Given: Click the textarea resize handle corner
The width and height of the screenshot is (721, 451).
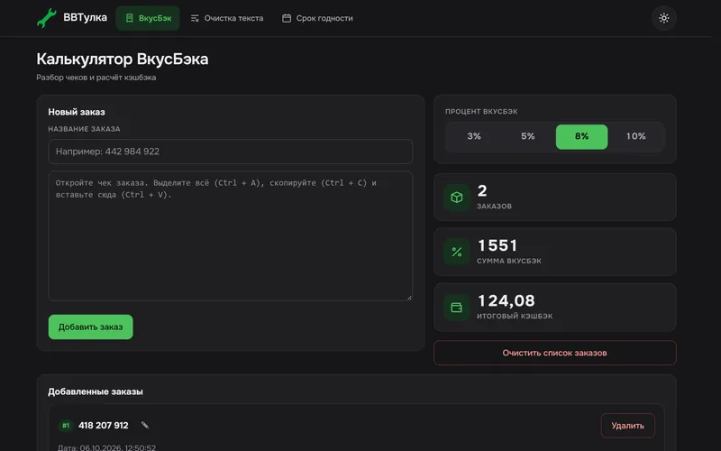Looking at the screenshot, I should (x=409, y=298).
